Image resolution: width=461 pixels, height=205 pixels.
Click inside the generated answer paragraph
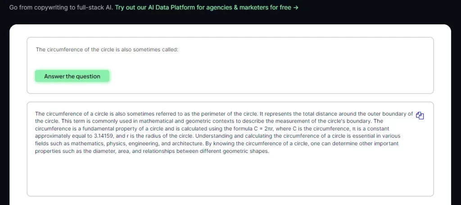[x=224, y=133]
